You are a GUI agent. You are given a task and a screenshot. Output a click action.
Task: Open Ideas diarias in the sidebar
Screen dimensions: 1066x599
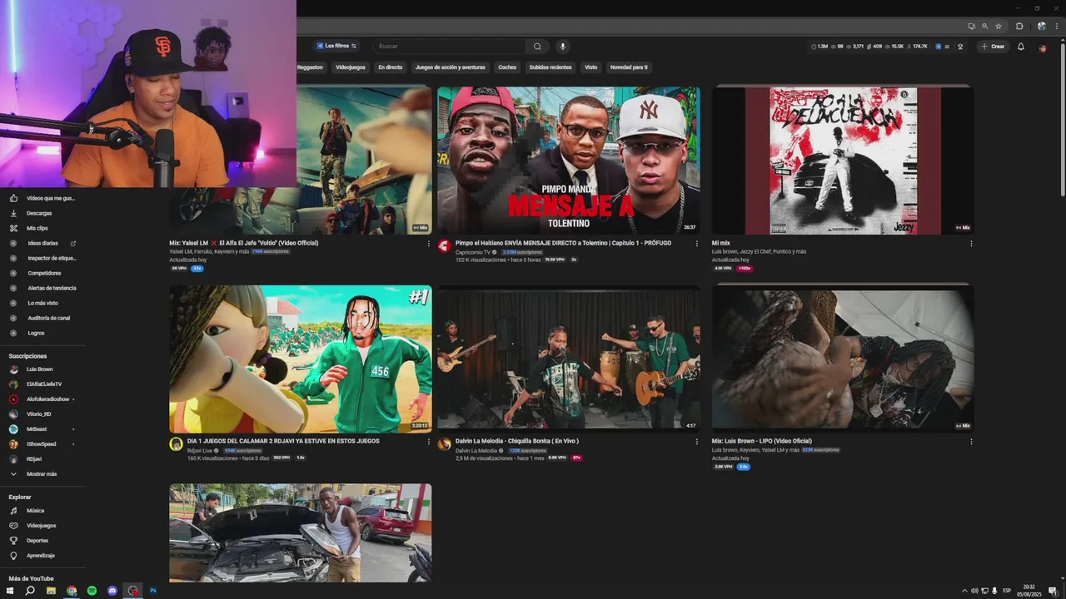pos(42,243)
